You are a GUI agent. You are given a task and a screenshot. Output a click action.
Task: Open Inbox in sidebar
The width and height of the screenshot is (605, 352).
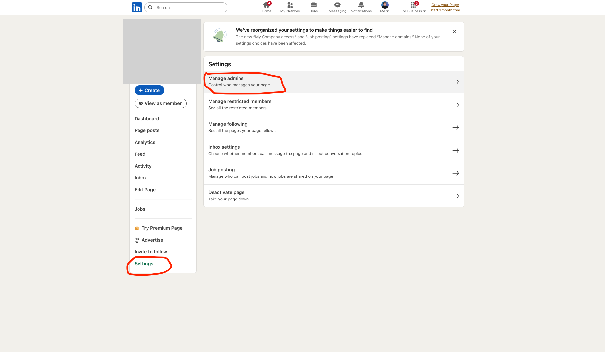click(140, 178)
